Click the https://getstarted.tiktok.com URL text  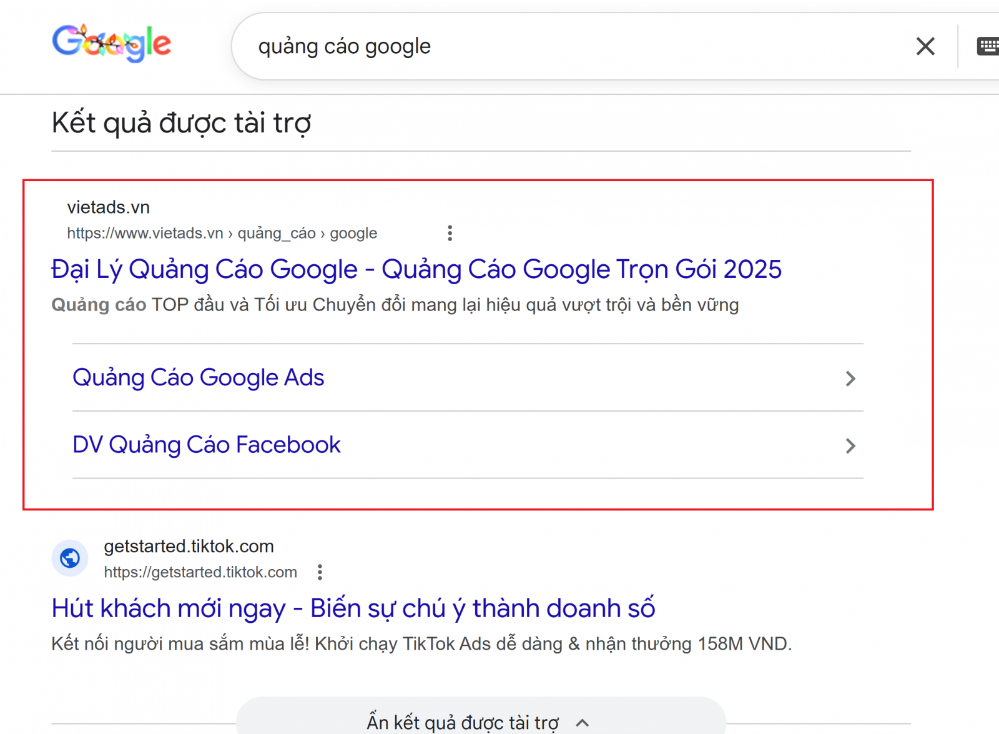[201, 572]
